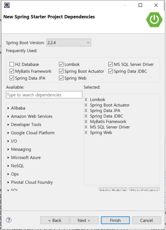
Task: Select Spring Boot Actuator in Selected list
Action: (110, 105)
